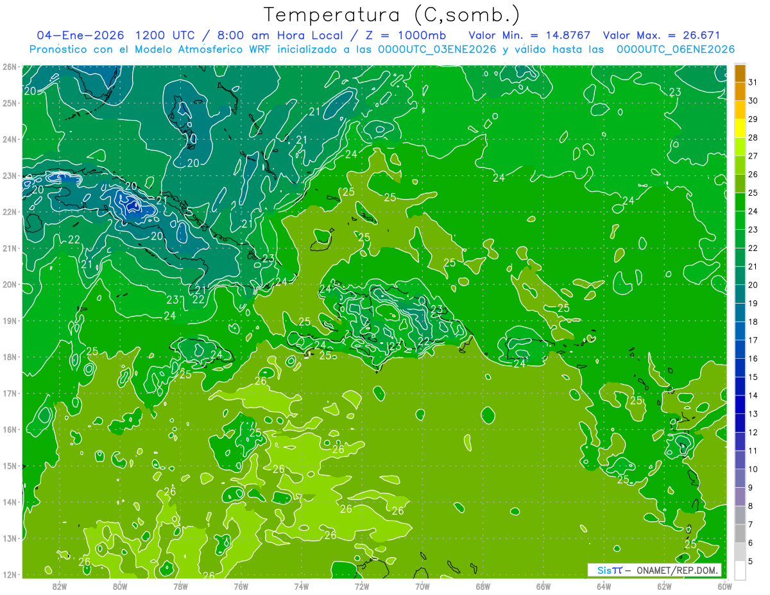Click the brown color bar segment above 31
Image resolution: width=770 pixels, height=595 pixels.
tap(740, 73)
